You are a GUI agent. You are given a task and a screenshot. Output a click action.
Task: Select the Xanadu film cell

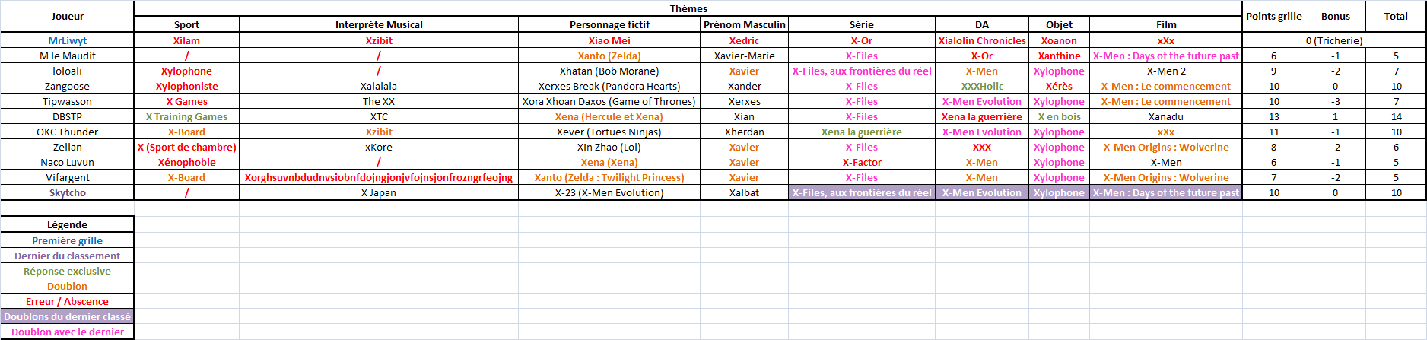click(1166, 116)
